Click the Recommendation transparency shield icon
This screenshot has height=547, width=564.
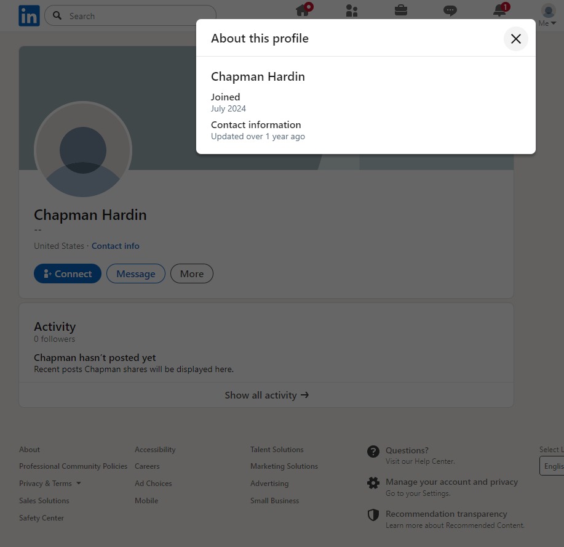(x=373, y=515)
